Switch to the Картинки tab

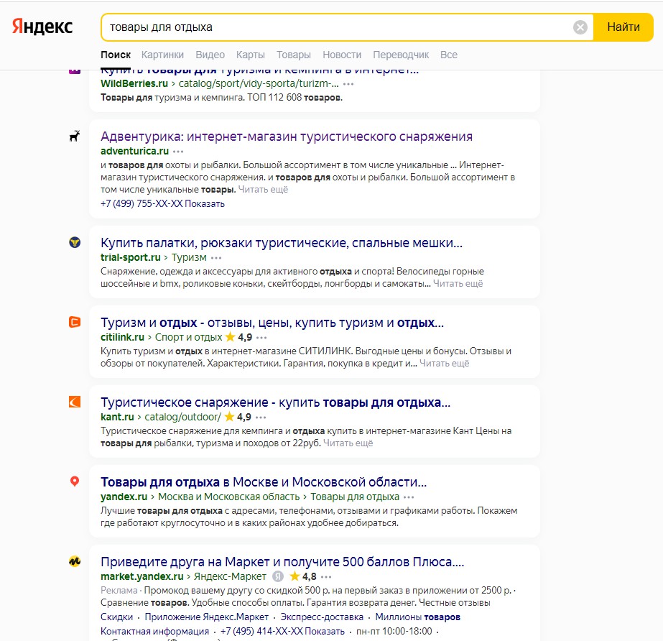(162, 55)
